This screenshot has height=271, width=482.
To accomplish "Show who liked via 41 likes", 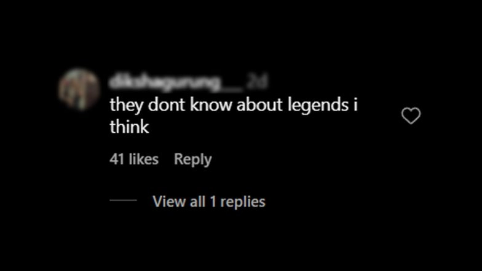I will [134, 159].
